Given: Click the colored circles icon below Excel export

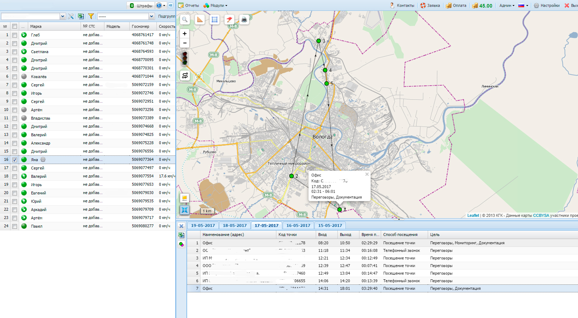Looking at the screenshot, I should click(181, 244).
